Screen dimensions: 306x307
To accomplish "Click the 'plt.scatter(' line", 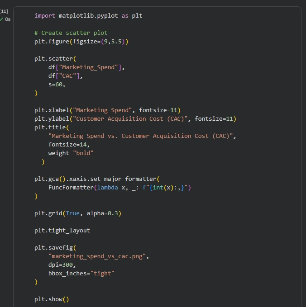I will pyautogui.click(x=55, y=58).
